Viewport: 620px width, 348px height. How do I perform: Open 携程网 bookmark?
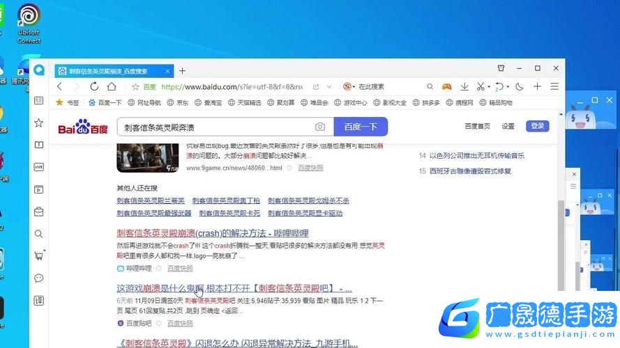pyautogui.click(x=460, y=102)
